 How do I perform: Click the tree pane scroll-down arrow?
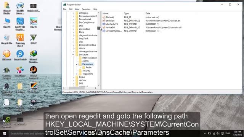(98, 85)
